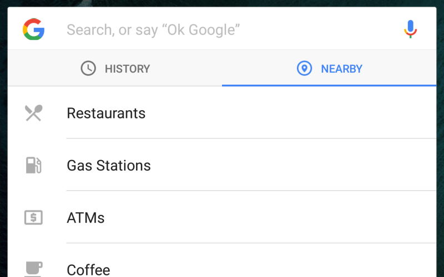Tap the dark wallpaper above the search card

click(x=222, y=3)
